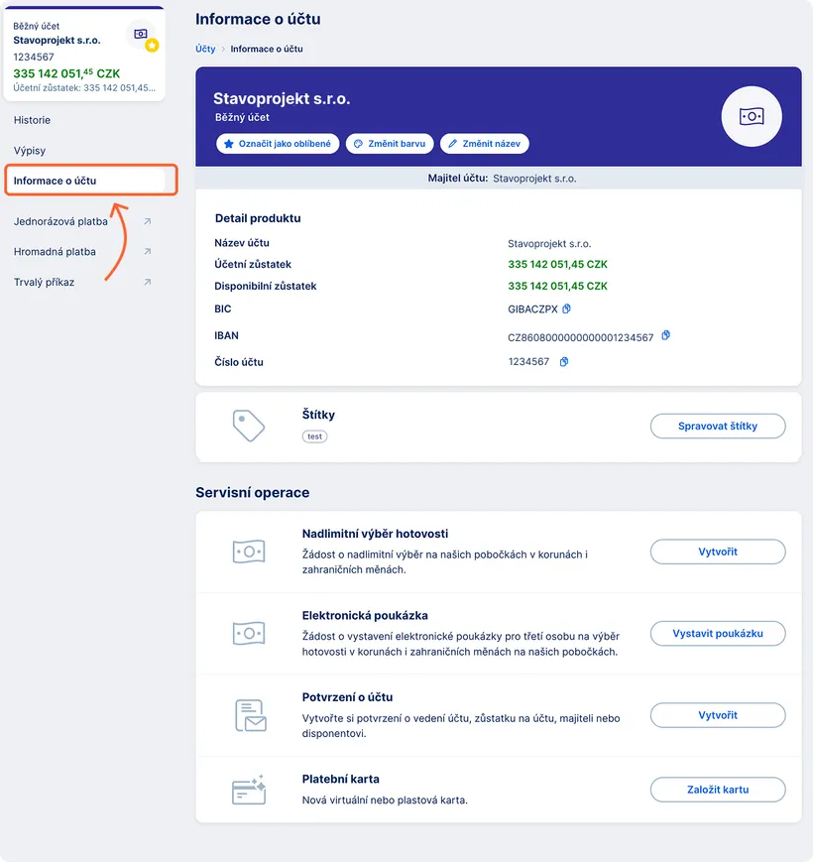Toggle the favorite star badge on the account card
The image size is (813, 862).
point(154,46)
